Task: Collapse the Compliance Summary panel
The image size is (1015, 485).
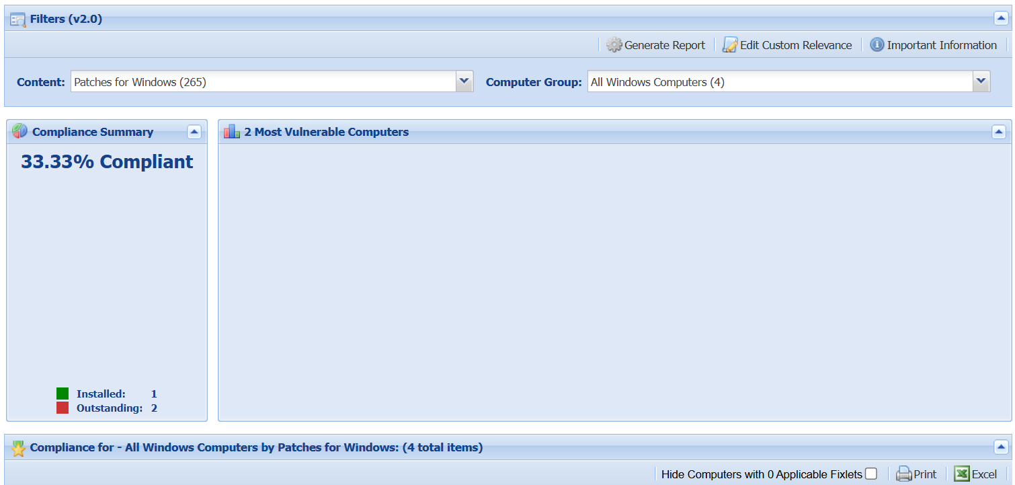Action: pos(194,132)
